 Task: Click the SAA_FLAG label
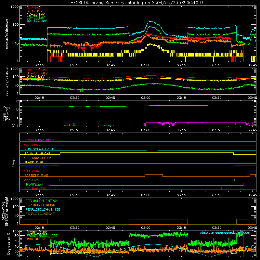[32, 171]
